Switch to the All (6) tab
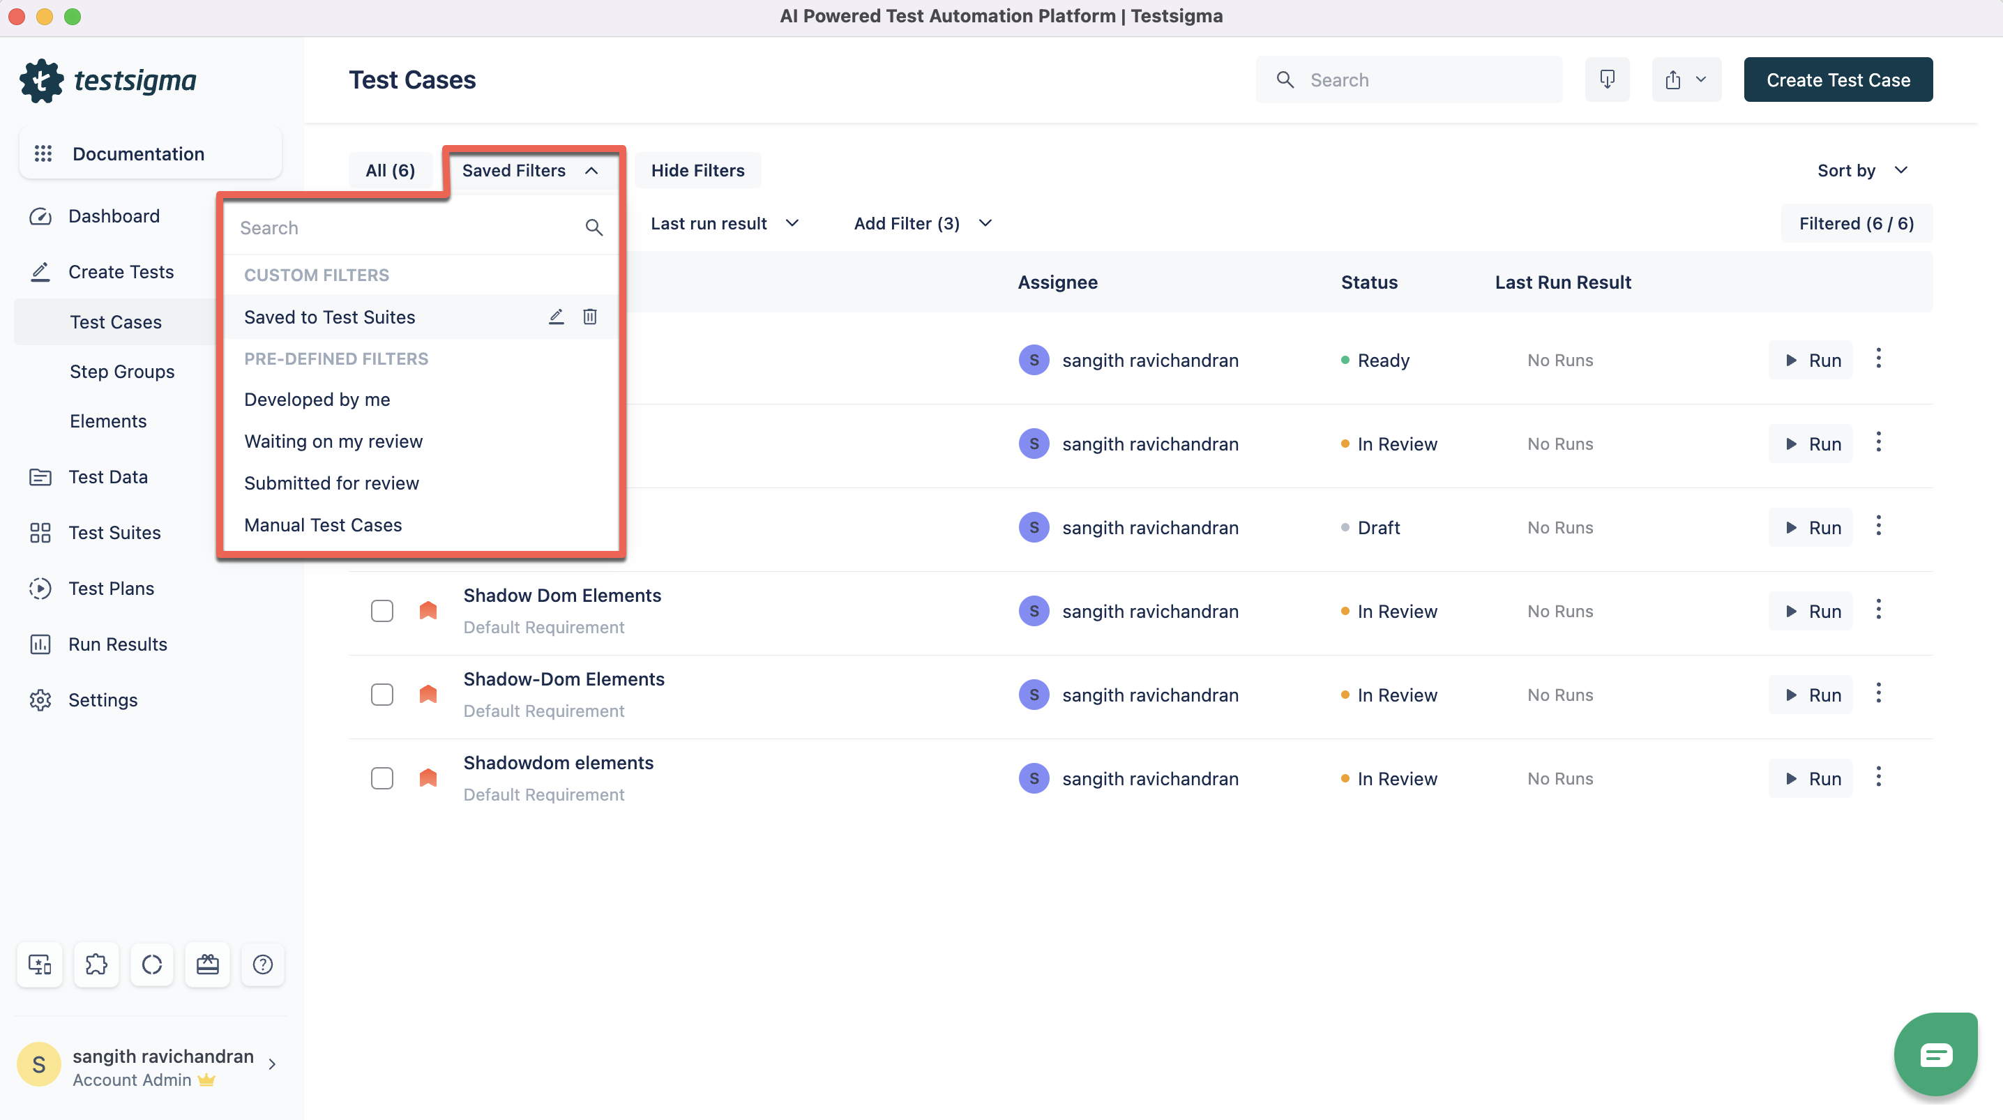The height and width of the screenshot is (1120, 2003). [391, 170]
